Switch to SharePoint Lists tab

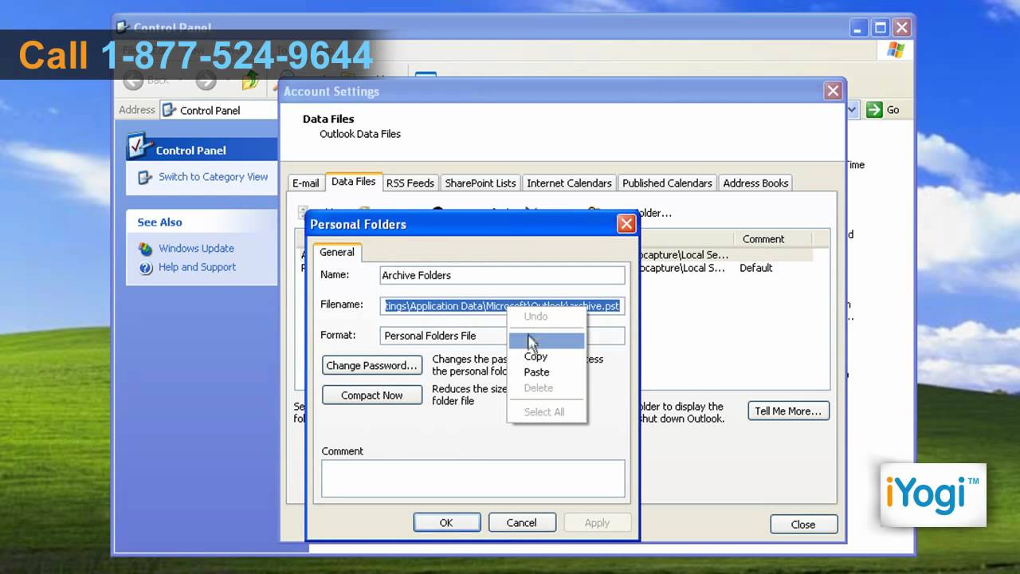[481, 183]
